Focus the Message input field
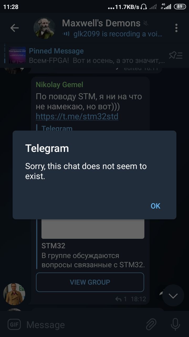This screenshot has height=337, width=189. tap(84, 325)
